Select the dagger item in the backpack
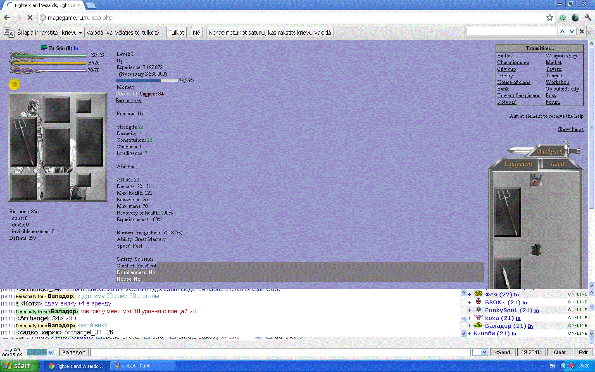Viewport: 595px width, 372px height. point(507,274)
